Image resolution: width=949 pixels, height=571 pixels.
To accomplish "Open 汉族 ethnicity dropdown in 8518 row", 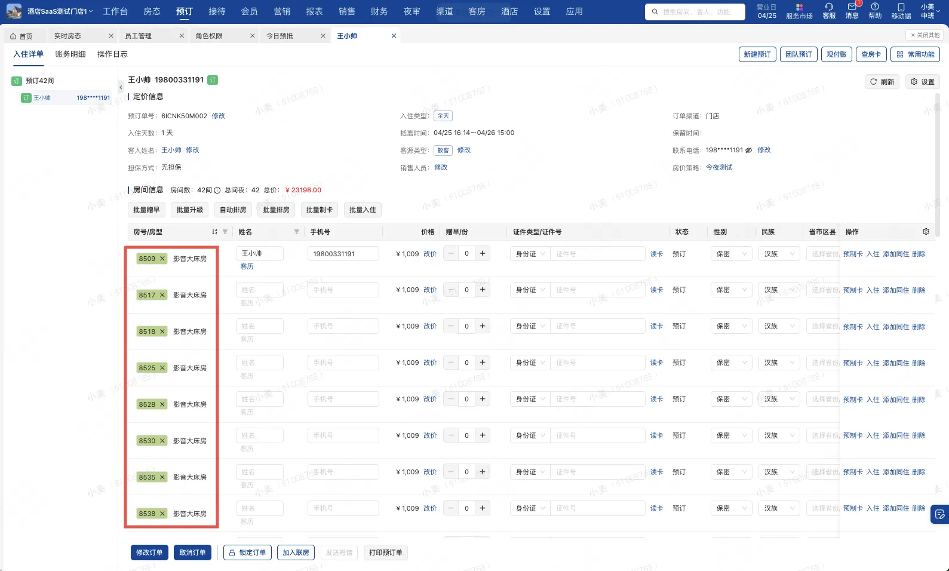I will click(779, 326).
